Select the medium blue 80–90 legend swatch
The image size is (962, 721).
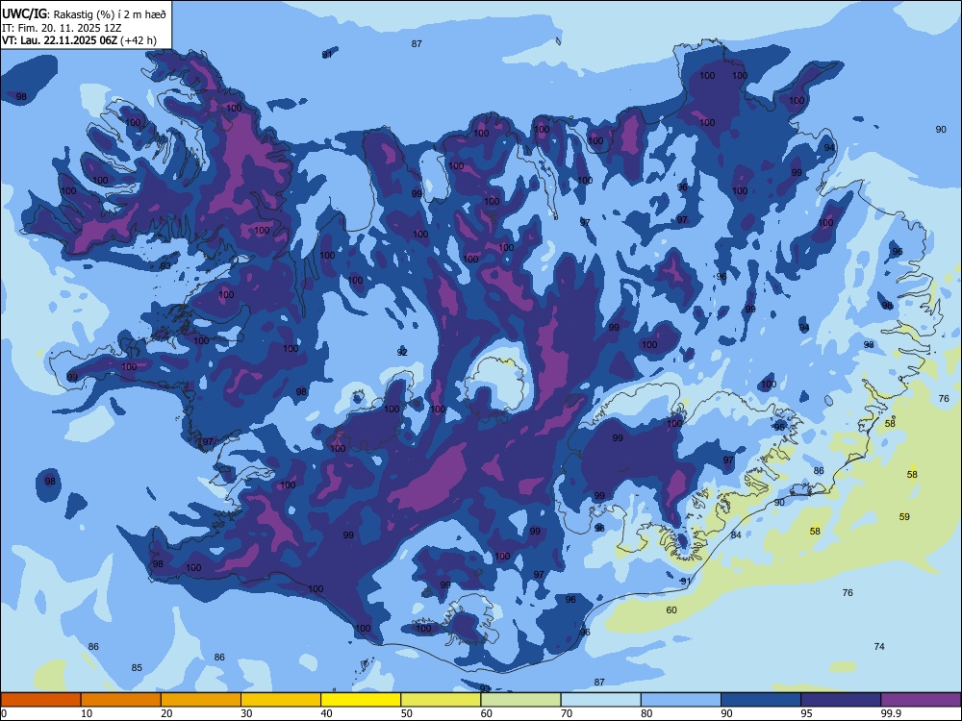[681, 700]
